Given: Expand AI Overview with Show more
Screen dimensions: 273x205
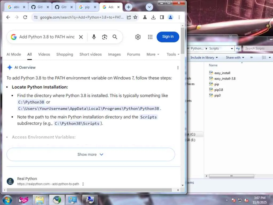Looking at the screenshot, I should tap(91, 155).
